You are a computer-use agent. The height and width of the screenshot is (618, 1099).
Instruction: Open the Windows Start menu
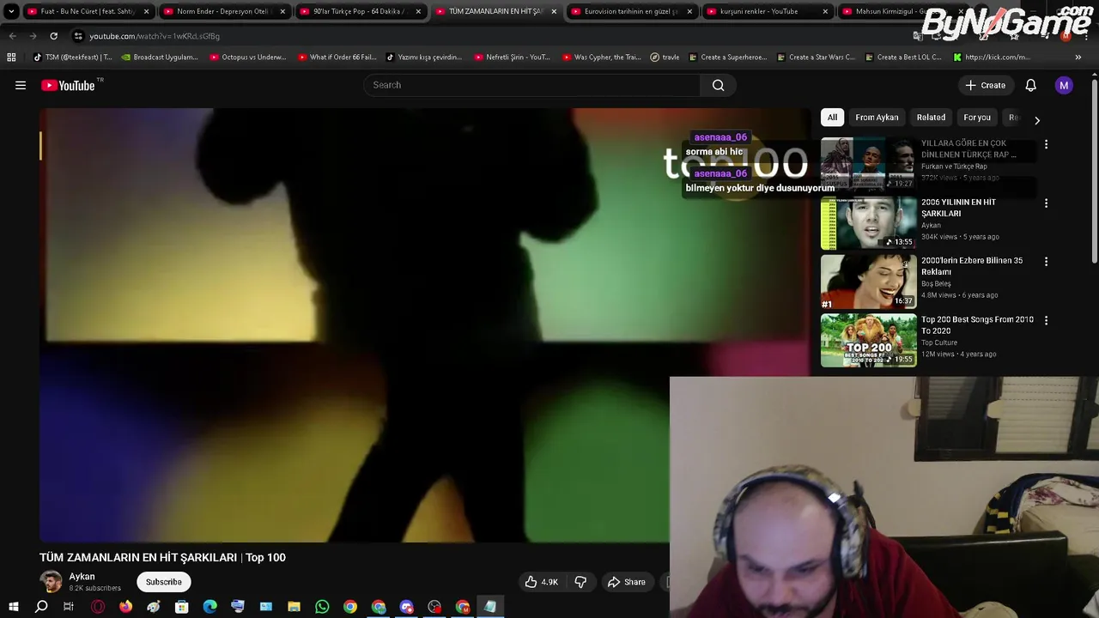[13, 607]
